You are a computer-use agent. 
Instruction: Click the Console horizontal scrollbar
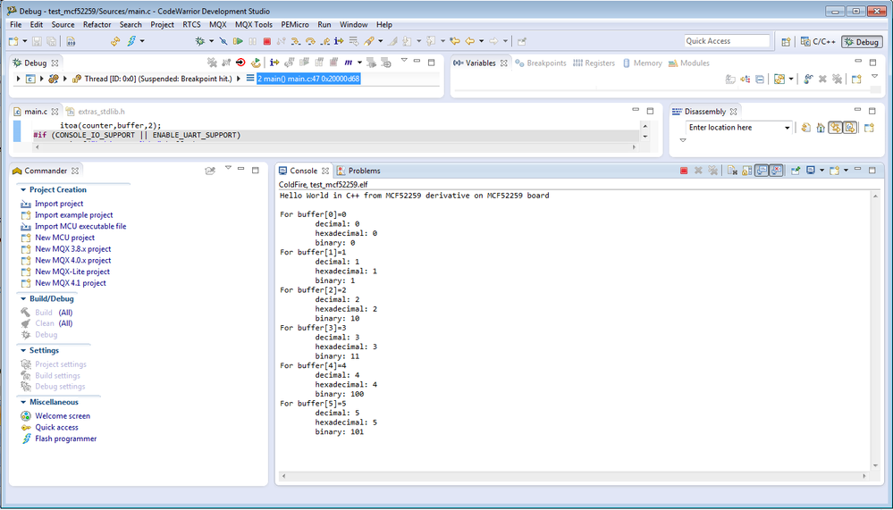pos(574,476)
